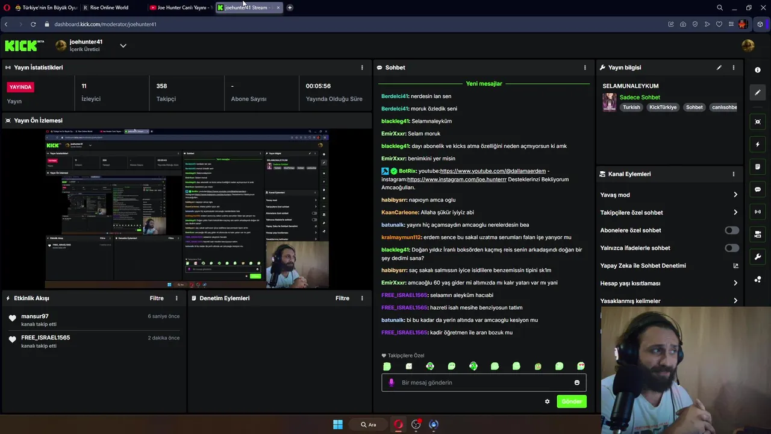Click the purple microphone icon in chat input
This screenshot has height=434, width=771.
pos(392,383)
